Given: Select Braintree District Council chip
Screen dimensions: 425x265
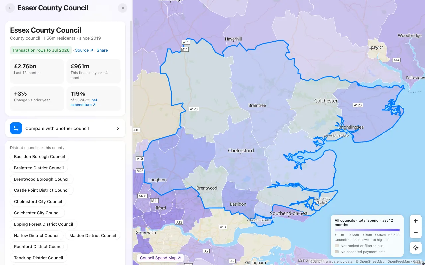Looking at the screenshot, I should tap(39, 168).
